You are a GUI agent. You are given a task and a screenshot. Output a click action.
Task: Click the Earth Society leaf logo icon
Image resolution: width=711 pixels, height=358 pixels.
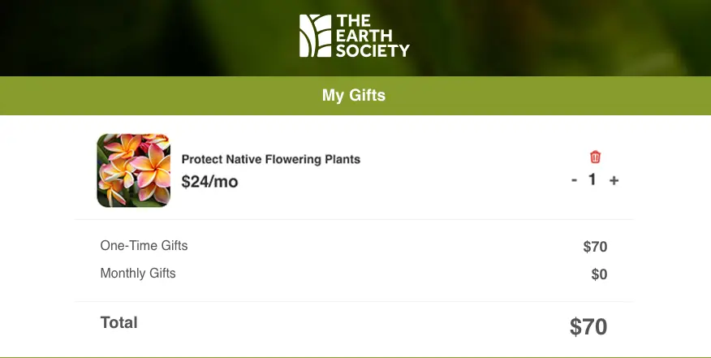click(313, 36)
